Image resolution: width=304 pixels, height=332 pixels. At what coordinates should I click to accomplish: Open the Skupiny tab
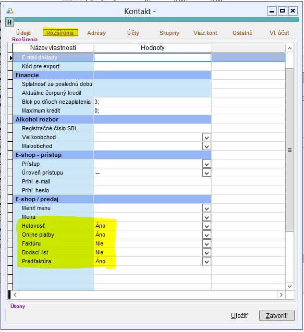(169, 33)
